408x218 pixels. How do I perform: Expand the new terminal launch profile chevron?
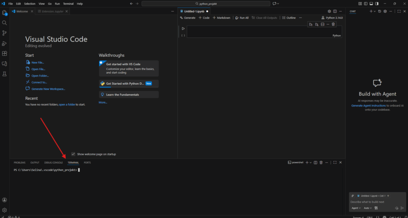(x=311, y=162)
